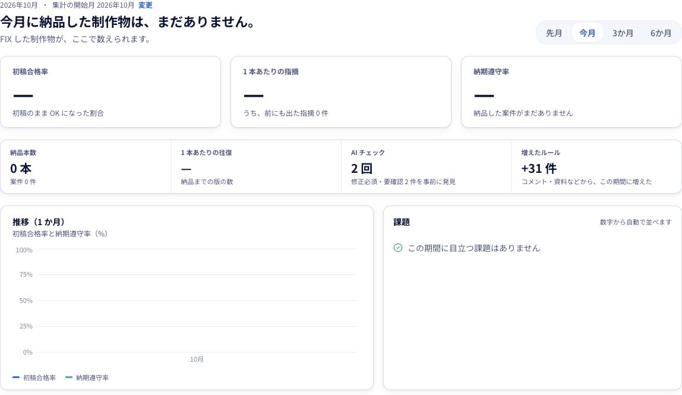The width and height of the screenshot is (682, 395).
Task: Select the 今月 period tab
Action: pyautogui.click(x=587, y=33)
